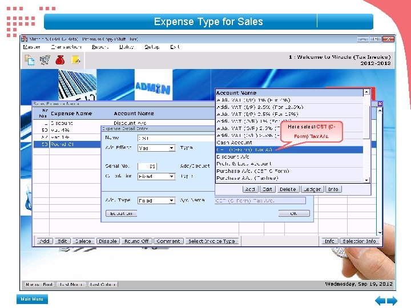
Task: Select the Round Off expense row
Action: coord(67,144)
